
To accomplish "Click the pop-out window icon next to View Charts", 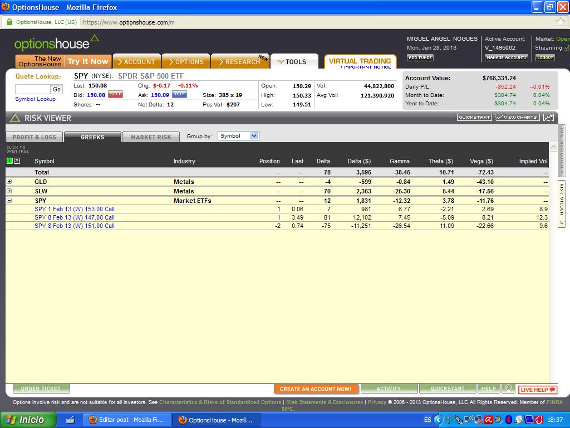I will pyautogui.click(x=548, y=117).
